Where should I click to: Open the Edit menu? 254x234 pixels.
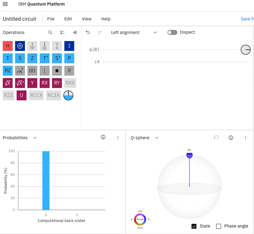68,19
